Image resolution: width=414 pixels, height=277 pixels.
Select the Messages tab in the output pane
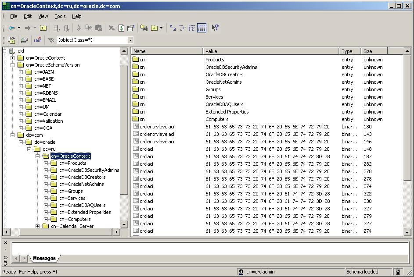(44, 258)
